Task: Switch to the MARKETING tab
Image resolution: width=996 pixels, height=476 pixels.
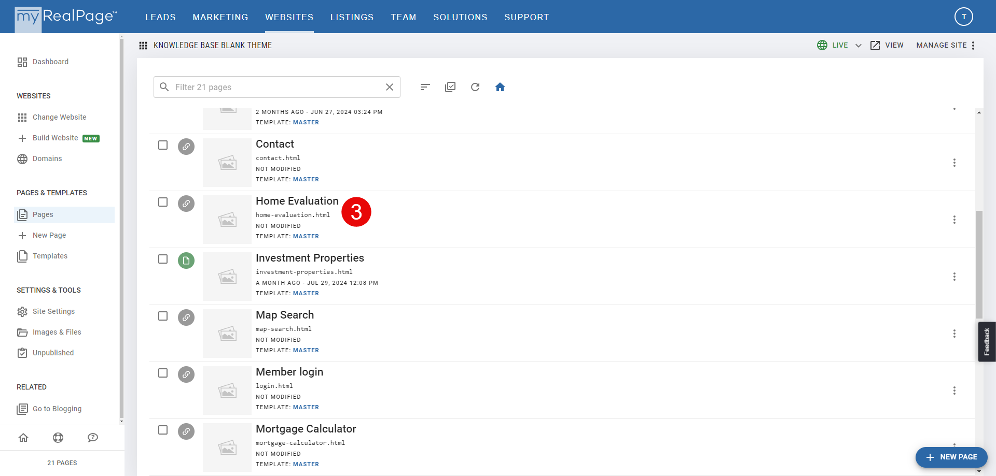Action: click(x=220, y=17)
